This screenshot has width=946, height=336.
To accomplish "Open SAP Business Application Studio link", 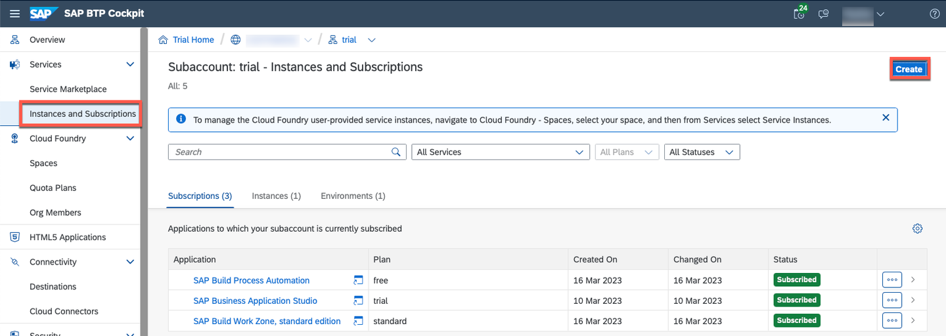I will 255,301.
